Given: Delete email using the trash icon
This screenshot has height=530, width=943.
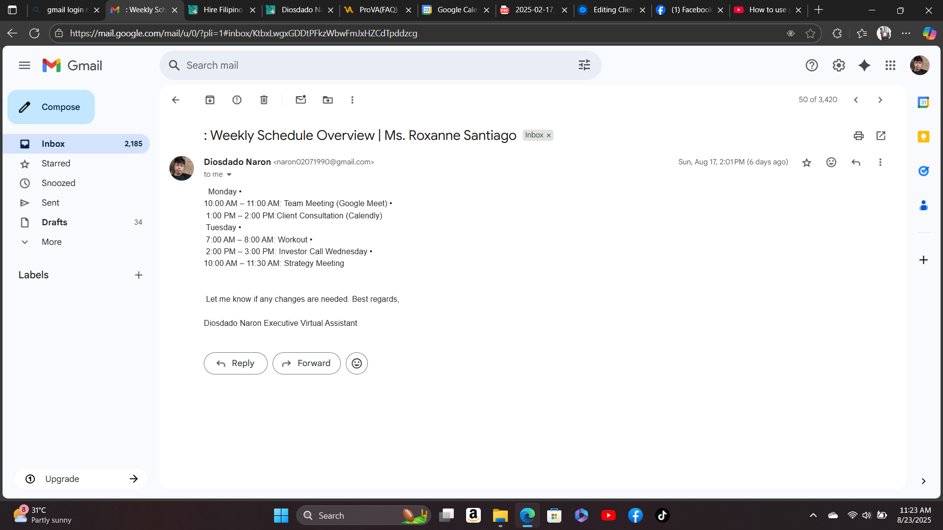Looking at the screenshot, I should (x=264, y=100).
